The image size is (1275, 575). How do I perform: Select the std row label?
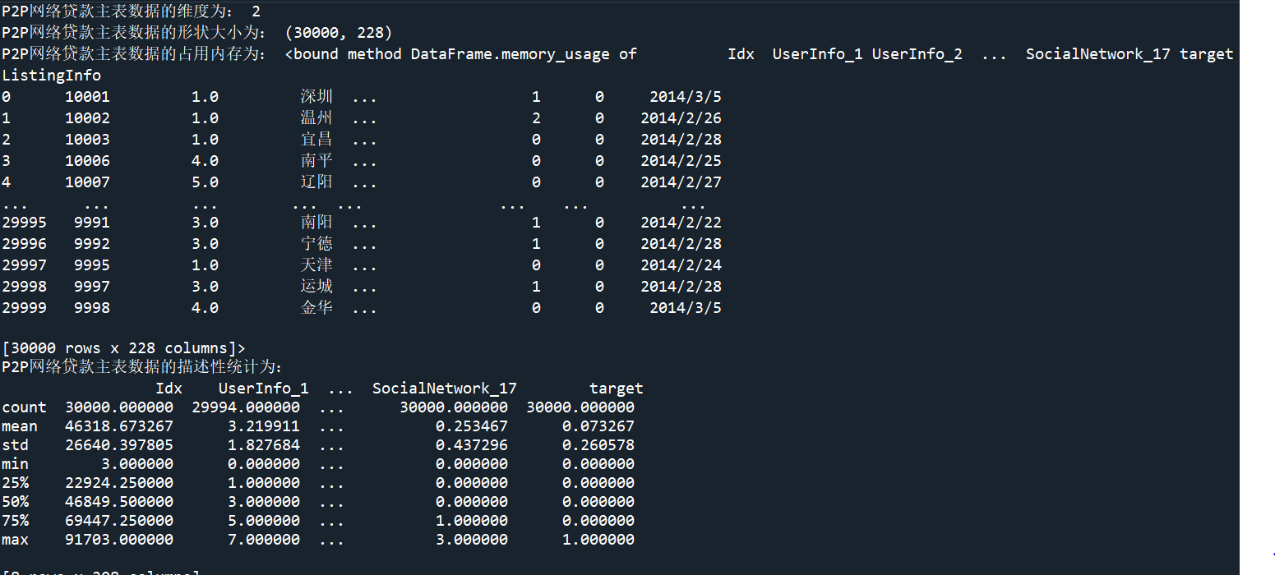[x=15, y=445]
